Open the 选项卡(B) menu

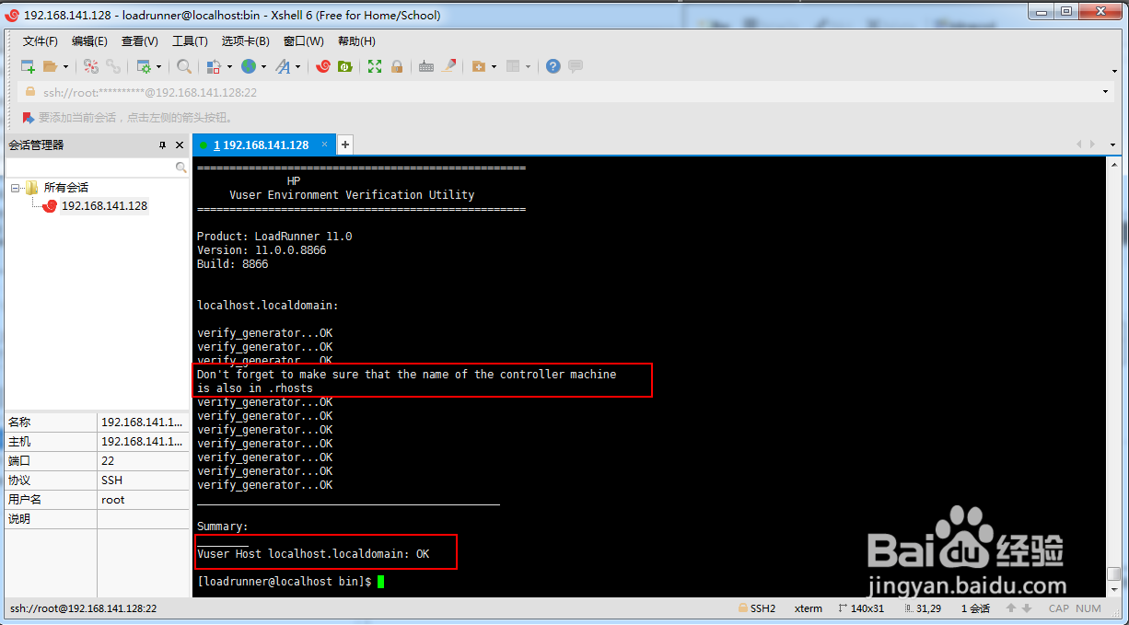(245, 41)
